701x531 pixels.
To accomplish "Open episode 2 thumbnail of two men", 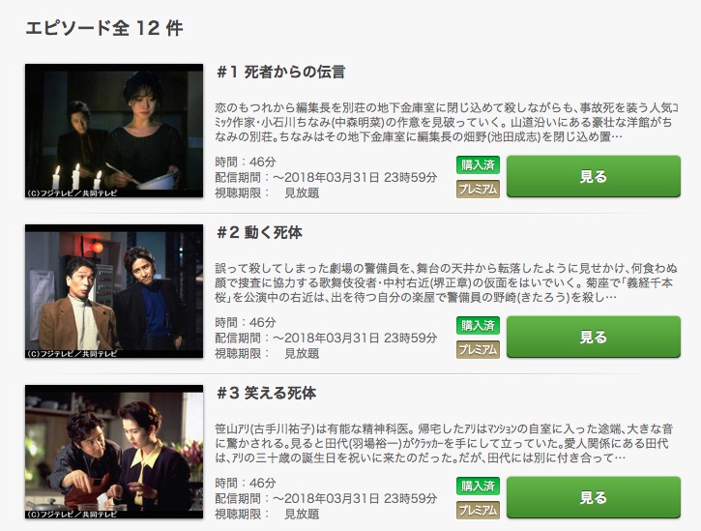I will point(114,291).
